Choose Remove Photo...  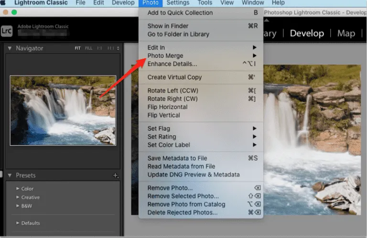tap(201, 188)
